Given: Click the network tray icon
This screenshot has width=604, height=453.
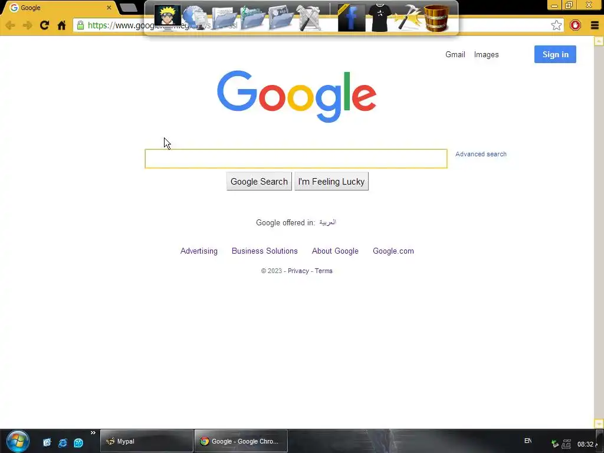Looking at the screenshot, I should click(x=554, y=444).
